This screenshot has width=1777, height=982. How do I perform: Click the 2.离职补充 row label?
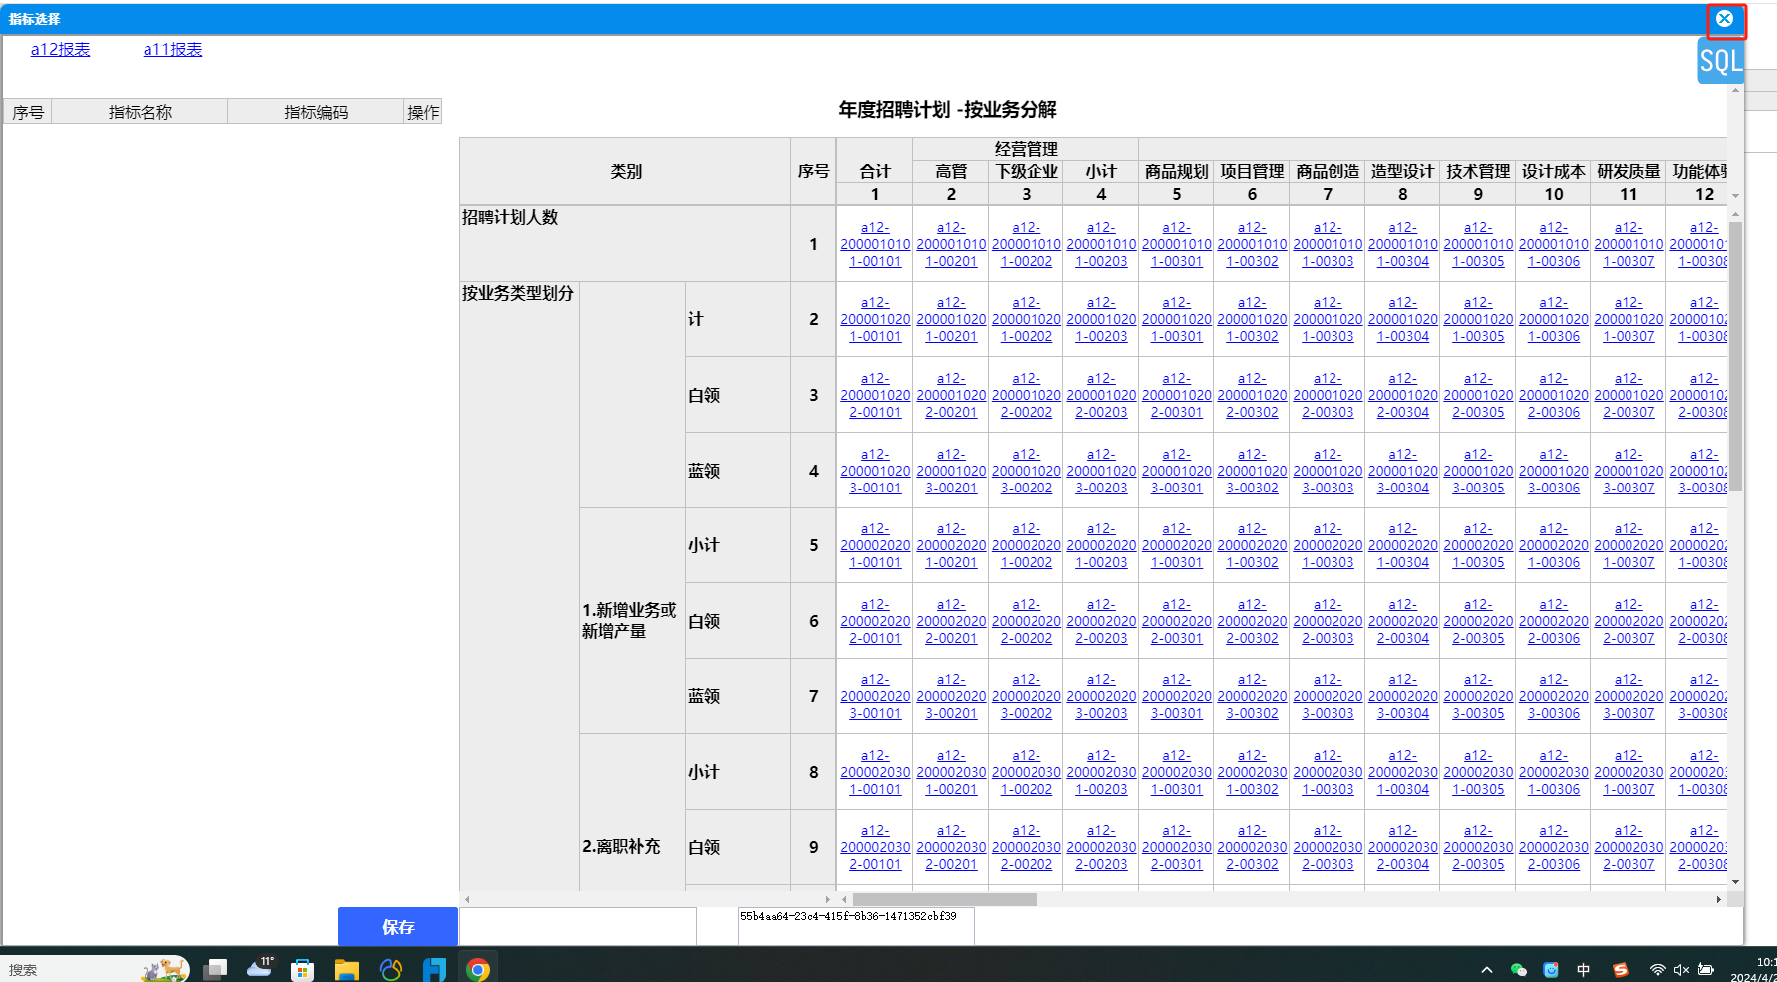(x=621, y=846)
